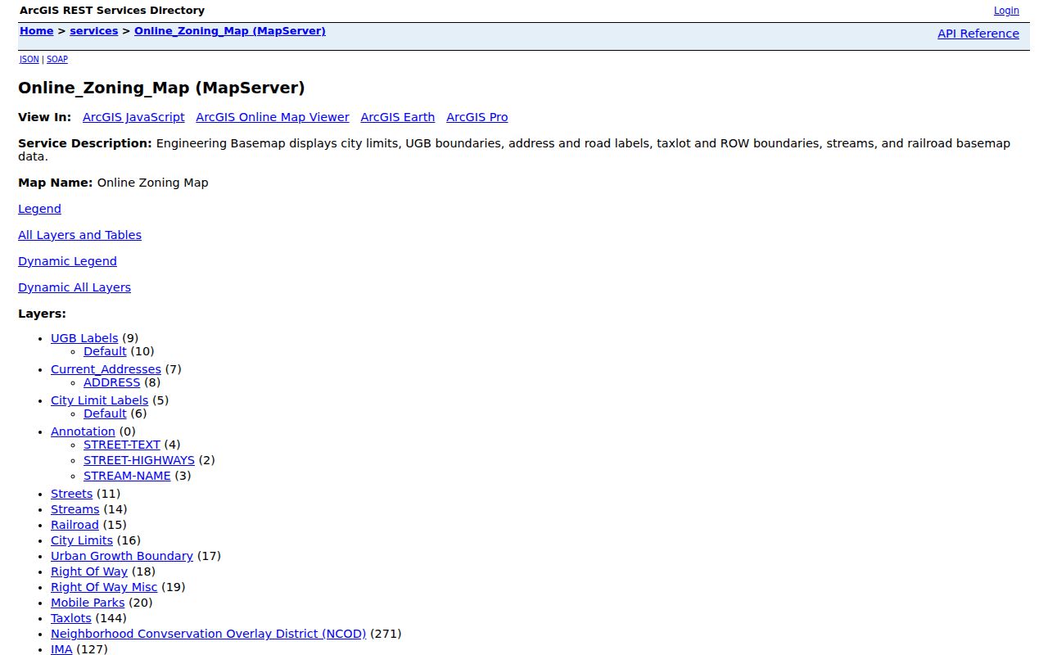Open the Taxlots layer
Image resolution: width=1048 pixels, height=655 pixels.
[71, 618]
